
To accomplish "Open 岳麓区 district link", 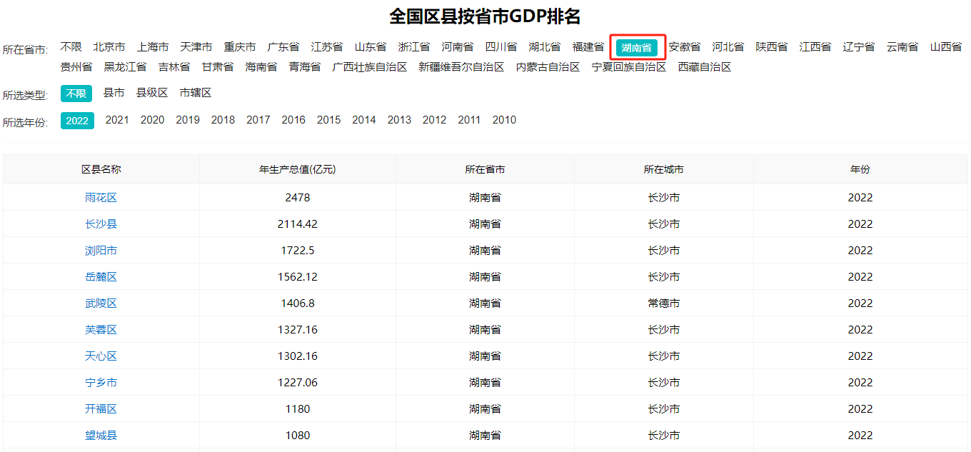I will [101, 277].
